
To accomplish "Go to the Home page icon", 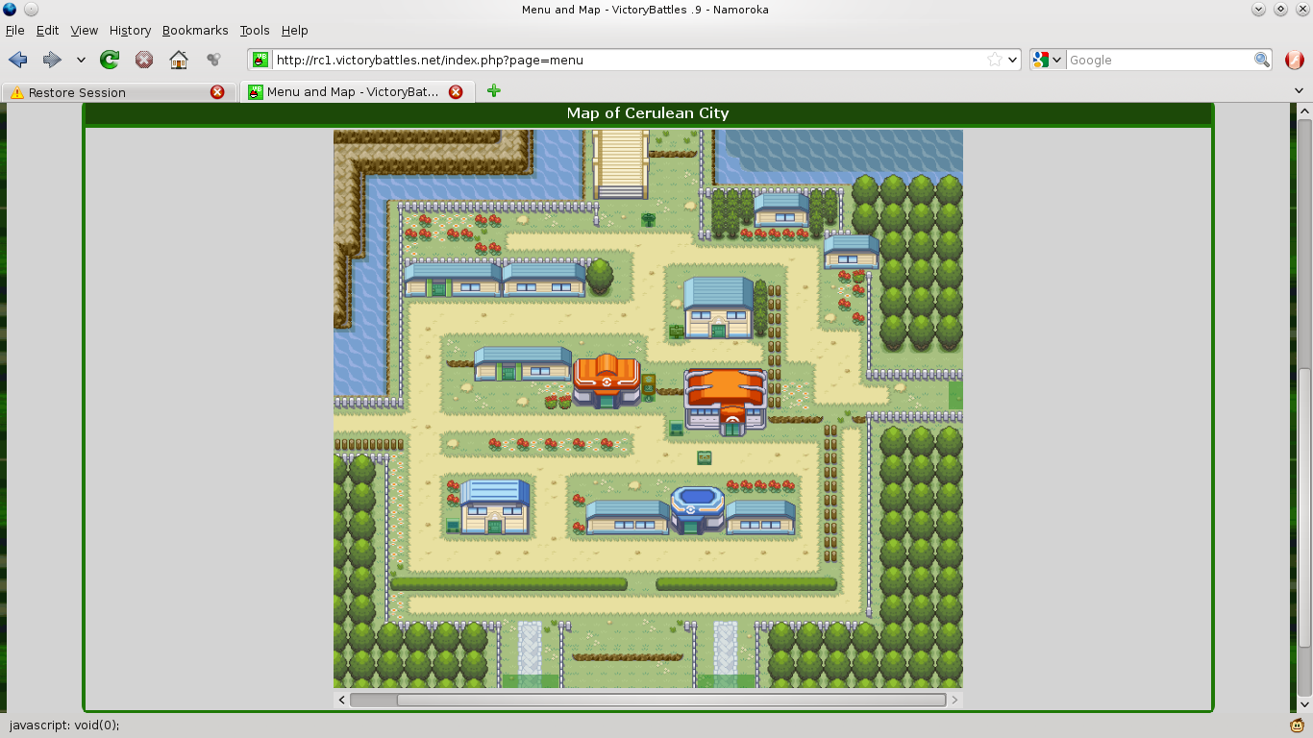I will (x=179, y=60).
